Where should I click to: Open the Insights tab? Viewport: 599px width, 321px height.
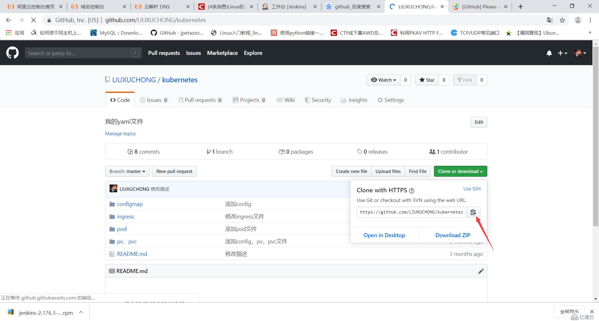(x=354, y=100)
